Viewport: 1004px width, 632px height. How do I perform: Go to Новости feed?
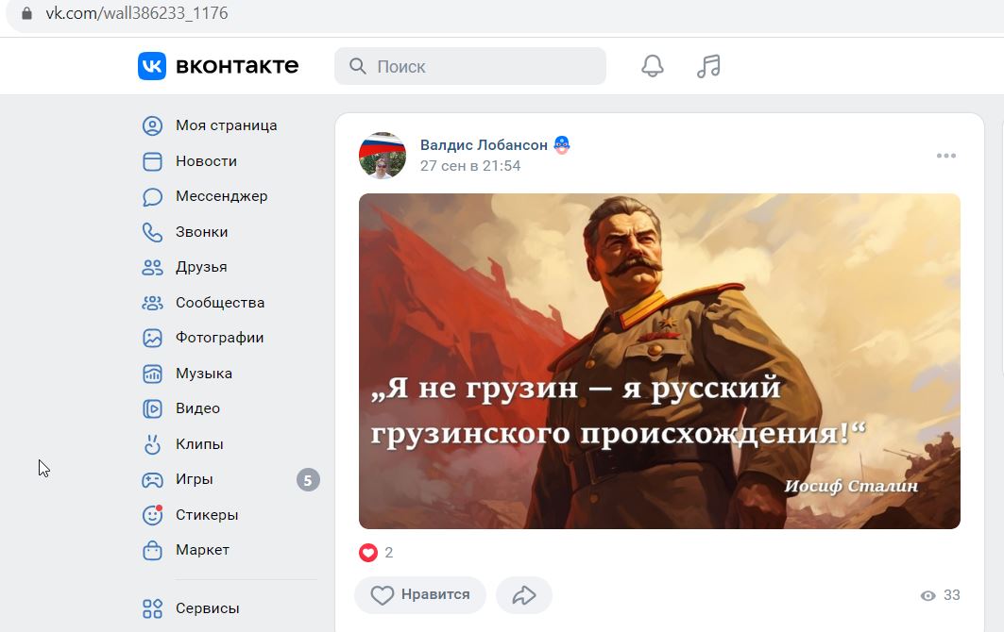pos(190,161)
